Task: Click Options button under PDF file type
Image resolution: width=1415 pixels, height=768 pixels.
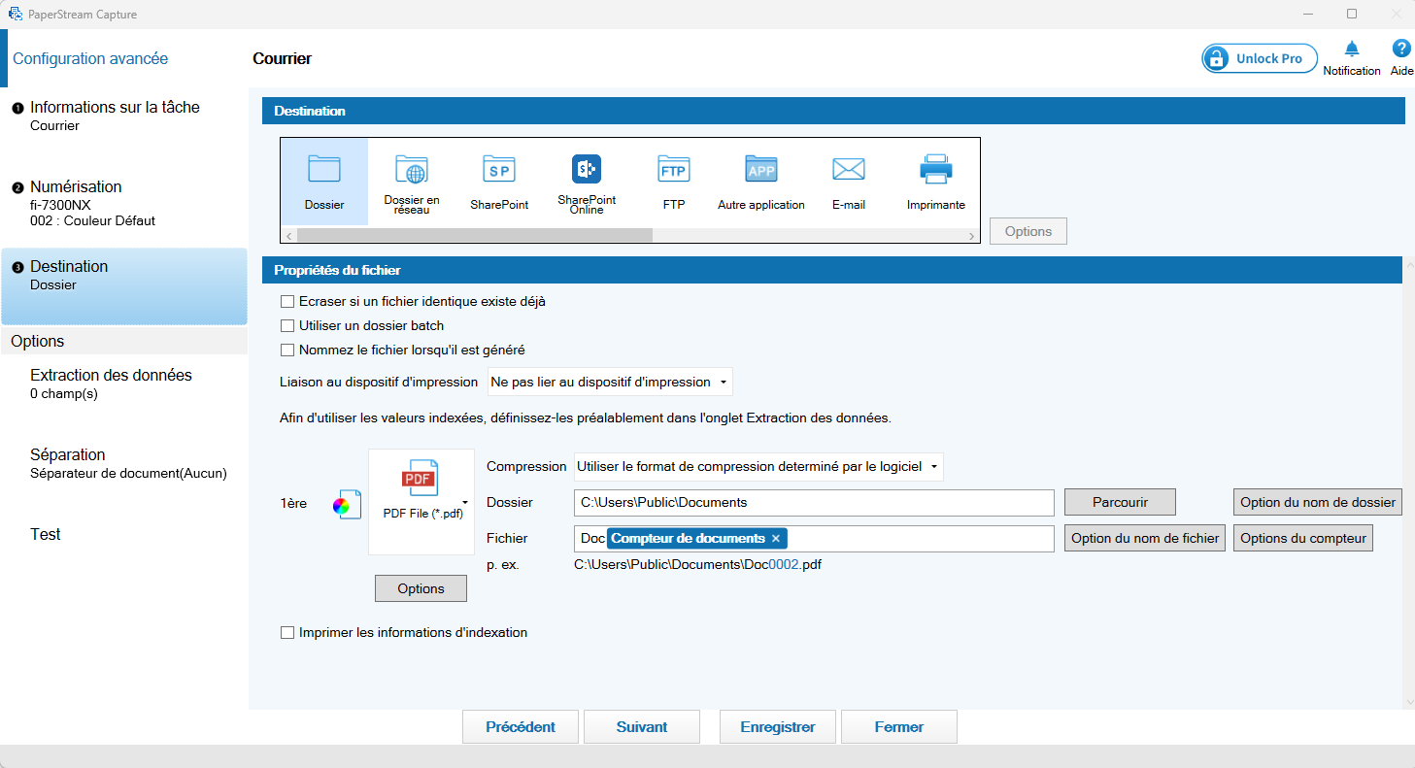Action: click(x=421, y=588)
